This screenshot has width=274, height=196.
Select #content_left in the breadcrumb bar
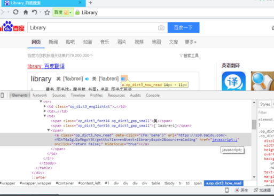[89, 183]
